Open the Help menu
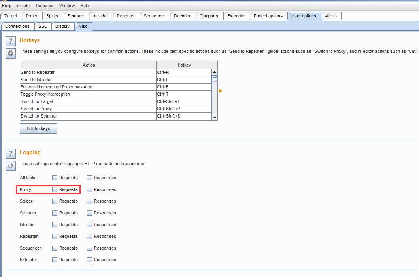Screen dimensions: 419x277 coord(85,6)
